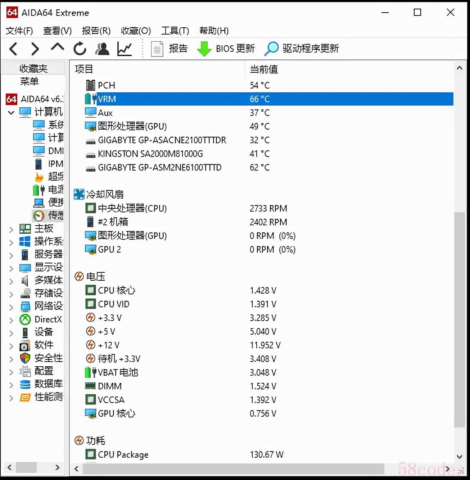
Task: Click the 当前值 column header
Action: (349, 69)
